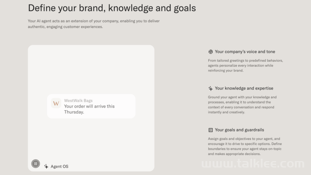Click the fingerprint voice and tone icon
Image resolution: width=311 pixels, height=175 pixels.
tap(210, 52)
